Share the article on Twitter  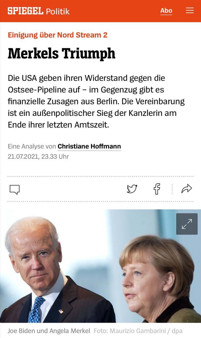[132, 189]
